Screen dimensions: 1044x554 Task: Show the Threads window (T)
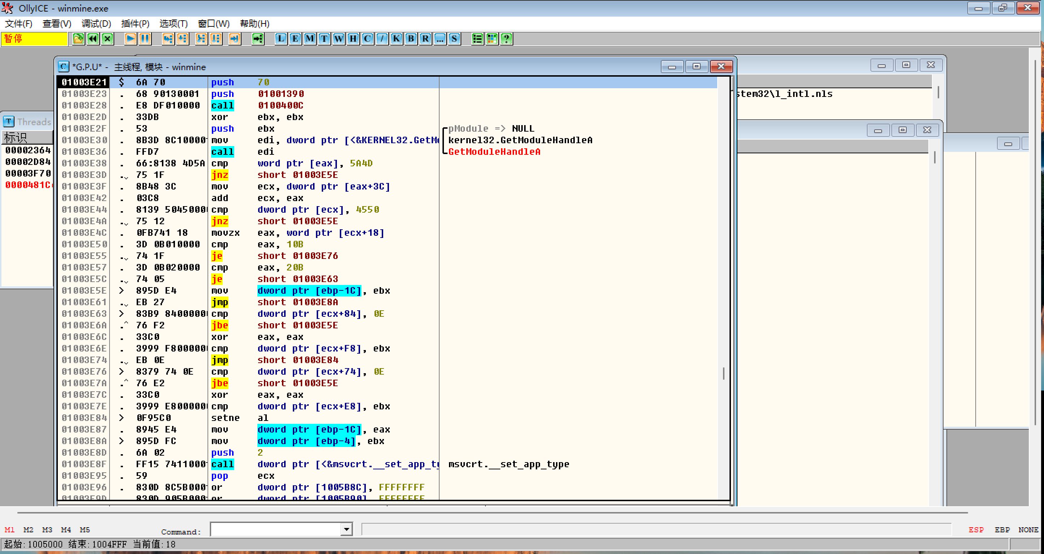tap(324, 39)
